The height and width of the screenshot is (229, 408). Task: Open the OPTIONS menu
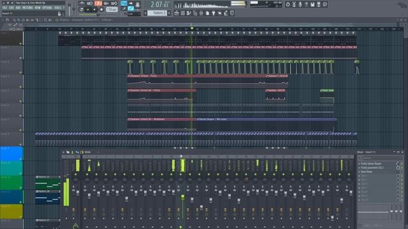click(x=47, y=8)
